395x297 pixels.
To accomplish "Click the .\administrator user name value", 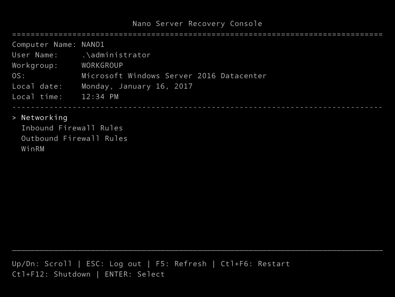I will (x=116, y=55).
